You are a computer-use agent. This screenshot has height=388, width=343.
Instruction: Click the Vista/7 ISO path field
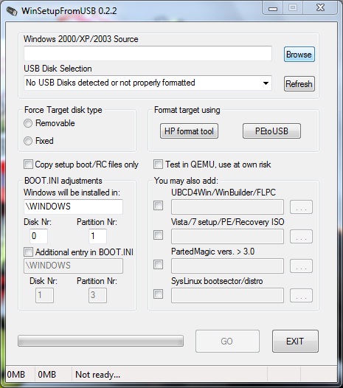click(227, 236)
